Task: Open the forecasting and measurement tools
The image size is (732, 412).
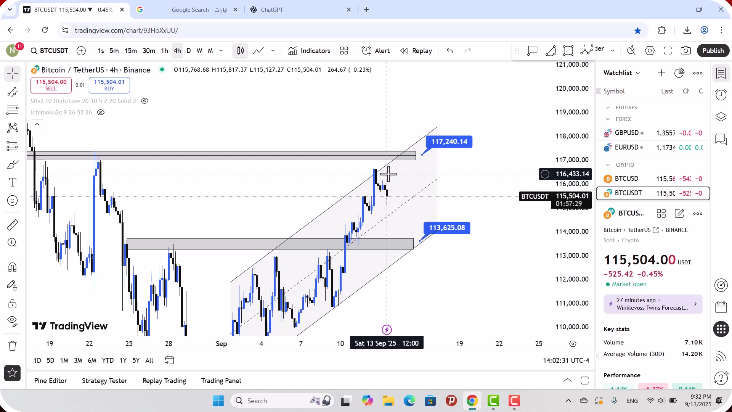Action: coord(13,146)
